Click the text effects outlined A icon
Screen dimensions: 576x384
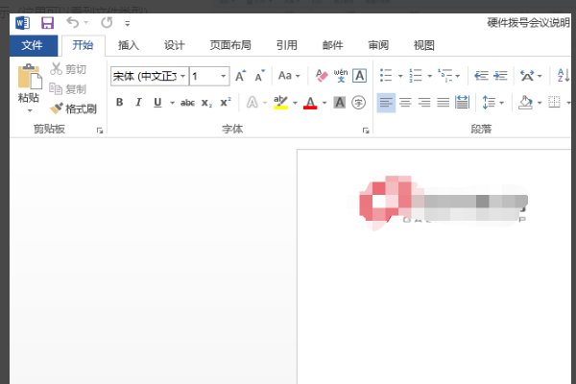[252, 102]
